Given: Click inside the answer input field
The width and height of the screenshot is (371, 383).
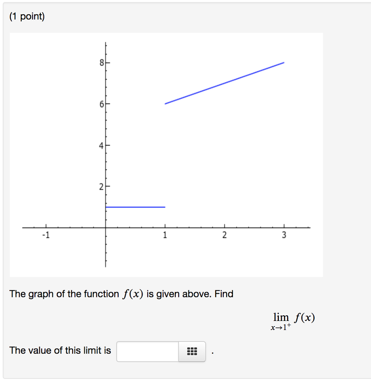Looking at the screenshot, I should pyautogui.click(x=147, y=351).
